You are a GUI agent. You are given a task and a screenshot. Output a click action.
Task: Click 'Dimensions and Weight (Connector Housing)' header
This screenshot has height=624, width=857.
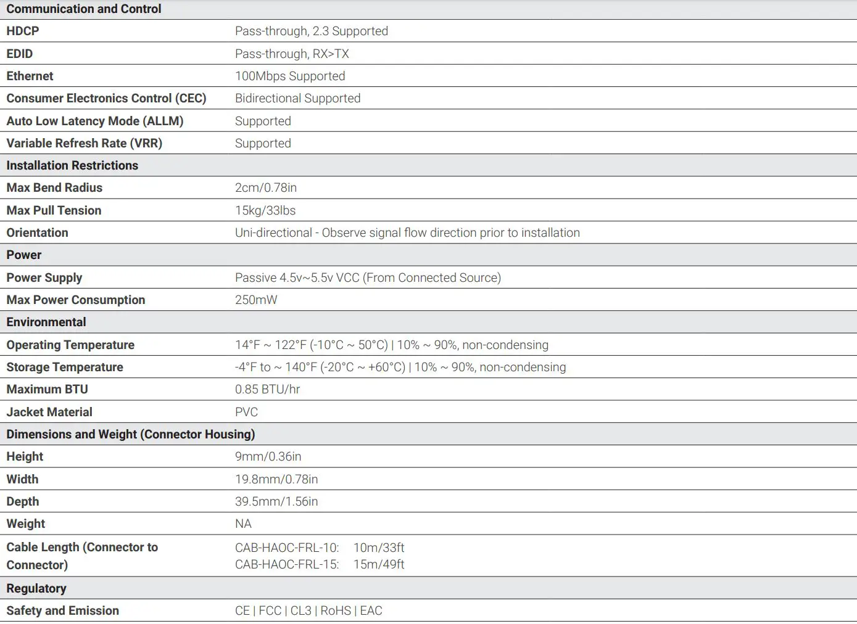click(131, 434)
